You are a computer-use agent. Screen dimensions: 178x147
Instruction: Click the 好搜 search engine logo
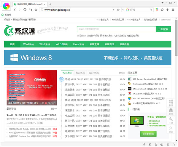tap(128, 10)
